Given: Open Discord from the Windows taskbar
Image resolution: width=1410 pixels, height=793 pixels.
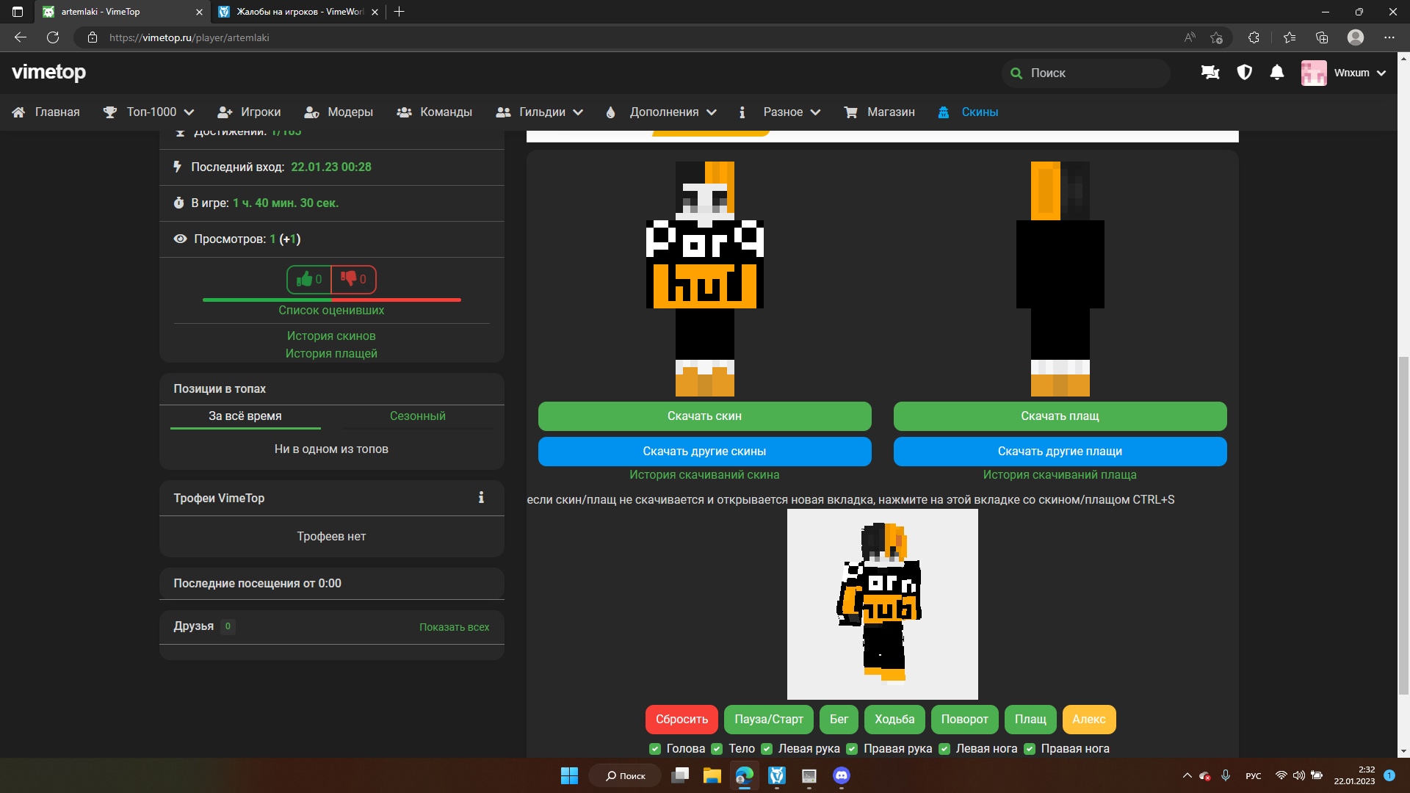Looking at the screenshot, I should tap(841, 775).
